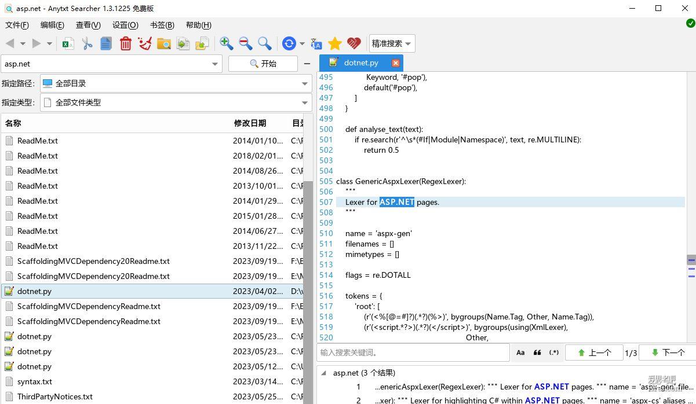Image resolution: width=696 pixels, height=404 pixels.
Task: Open the 设置(O) menu
Action: click(x=125, y=25)
